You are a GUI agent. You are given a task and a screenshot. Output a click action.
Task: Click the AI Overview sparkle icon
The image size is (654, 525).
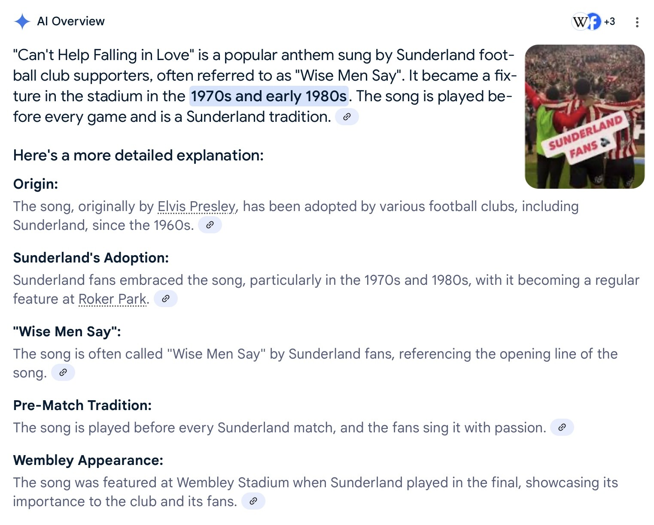point(22,21)
